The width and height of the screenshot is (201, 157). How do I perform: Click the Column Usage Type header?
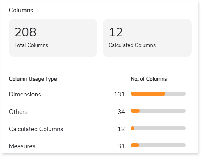[33, 79]
